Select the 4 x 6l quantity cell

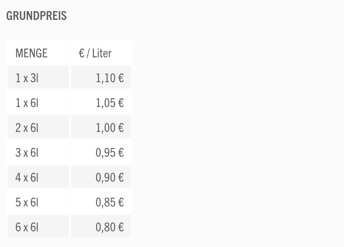[27, 177]
